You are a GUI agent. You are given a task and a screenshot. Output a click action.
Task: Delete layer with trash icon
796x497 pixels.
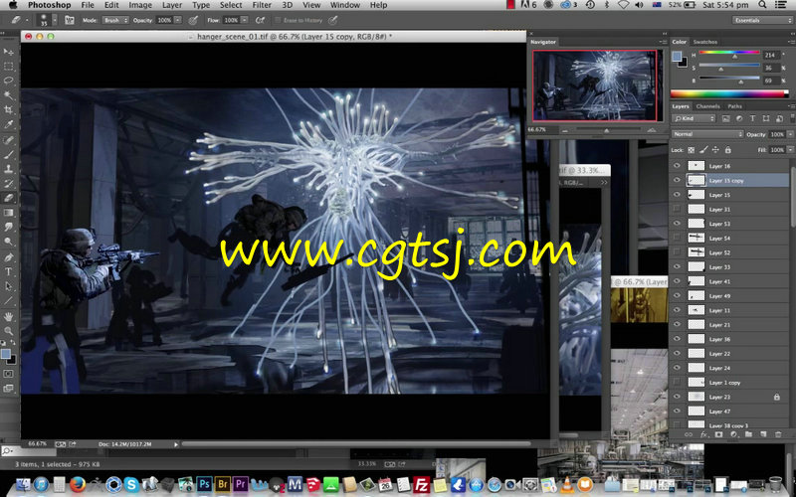tap(778, 434)
